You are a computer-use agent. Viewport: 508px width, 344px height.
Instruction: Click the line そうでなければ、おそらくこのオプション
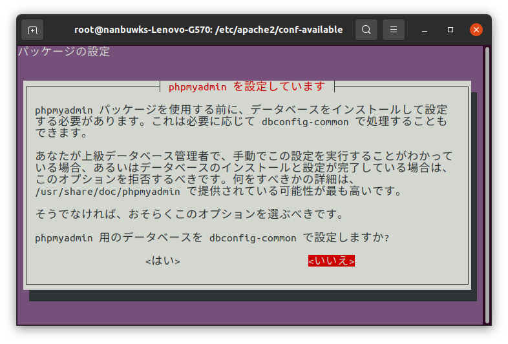pyautogui.click(x=189, y=214)
